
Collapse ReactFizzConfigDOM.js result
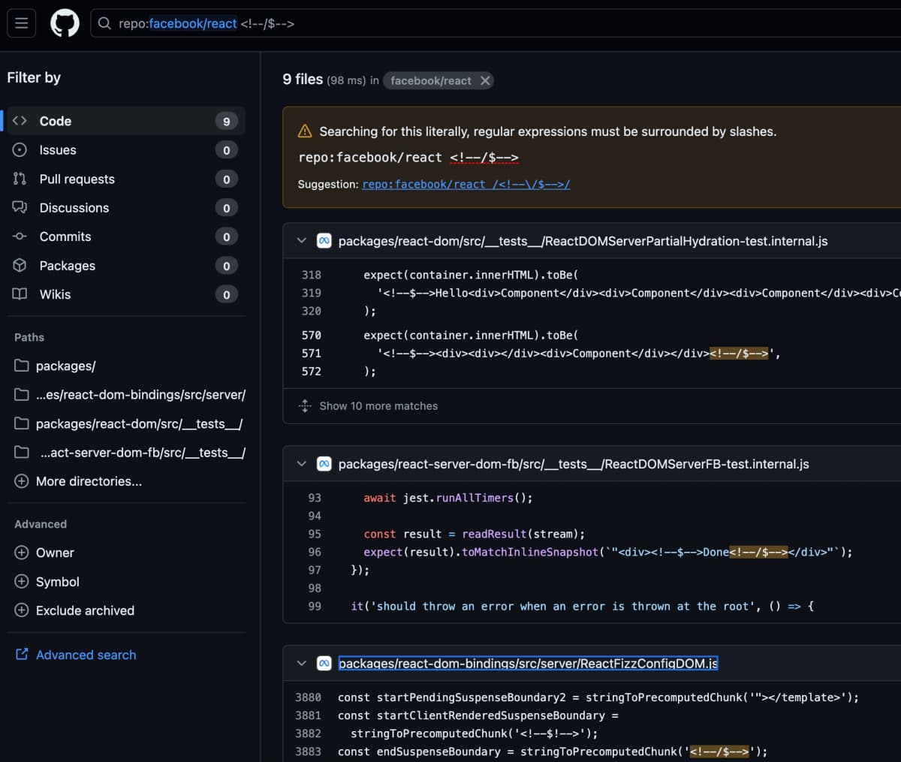coord(302,664)
